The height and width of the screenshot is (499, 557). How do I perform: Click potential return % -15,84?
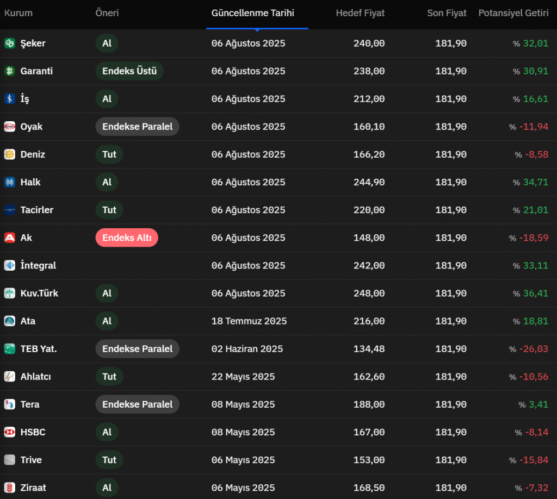[529, 460]
